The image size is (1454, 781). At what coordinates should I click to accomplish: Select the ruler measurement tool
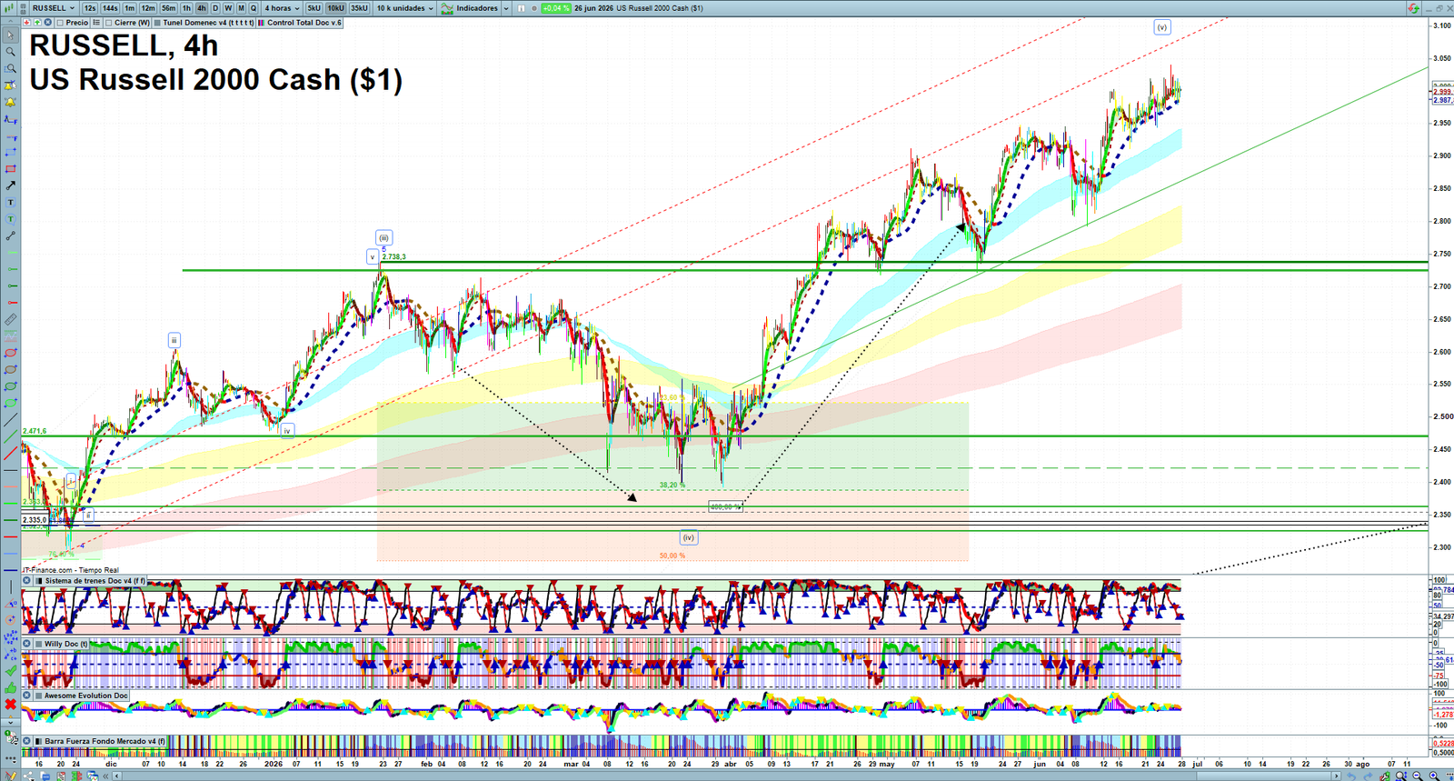[11, 319]
